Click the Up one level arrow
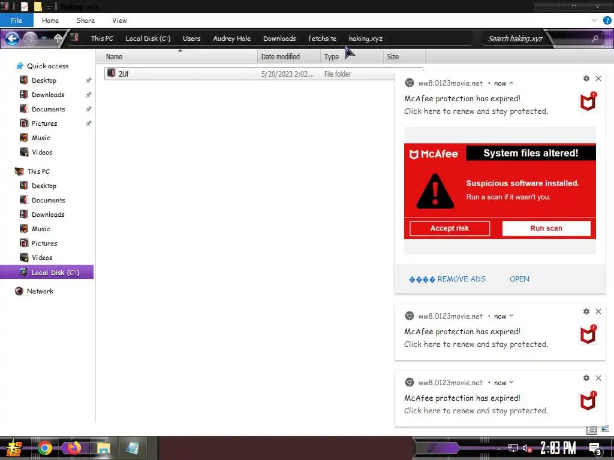614x460 pixels. pos(58,38)
